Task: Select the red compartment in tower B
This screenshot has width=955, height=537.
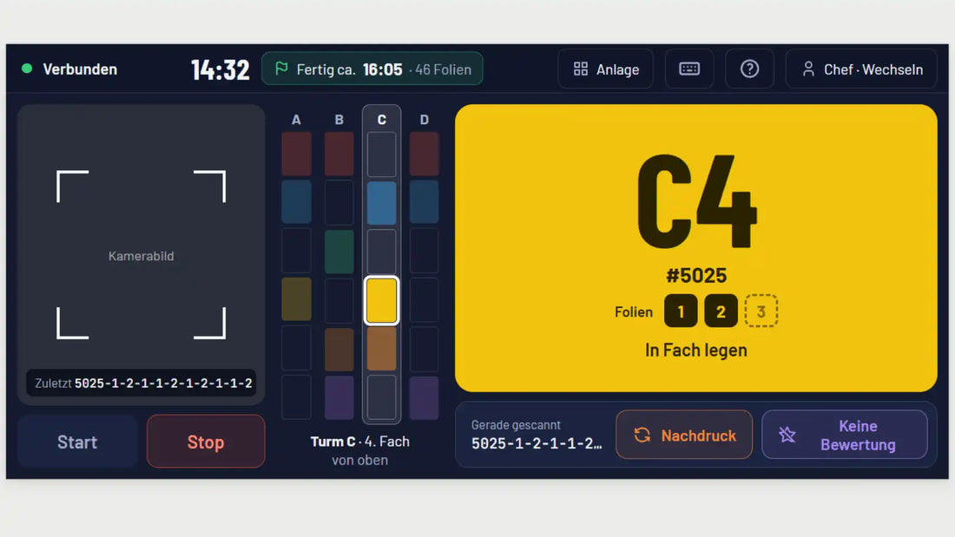Action: [x=339, y=154]
